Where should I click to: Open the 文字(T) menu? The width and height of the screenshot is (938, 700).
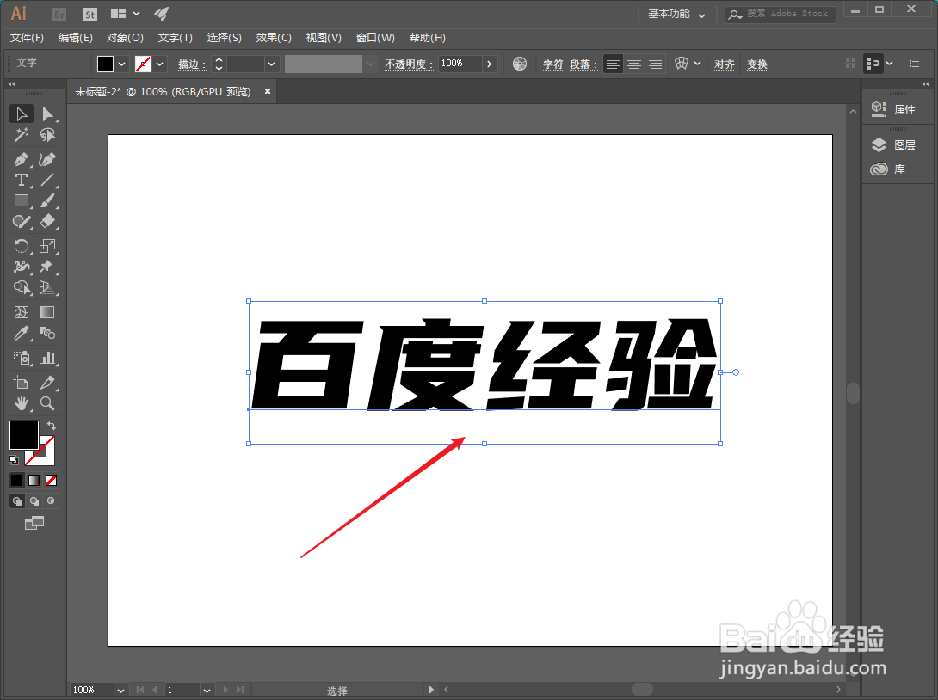coord(176,38)
